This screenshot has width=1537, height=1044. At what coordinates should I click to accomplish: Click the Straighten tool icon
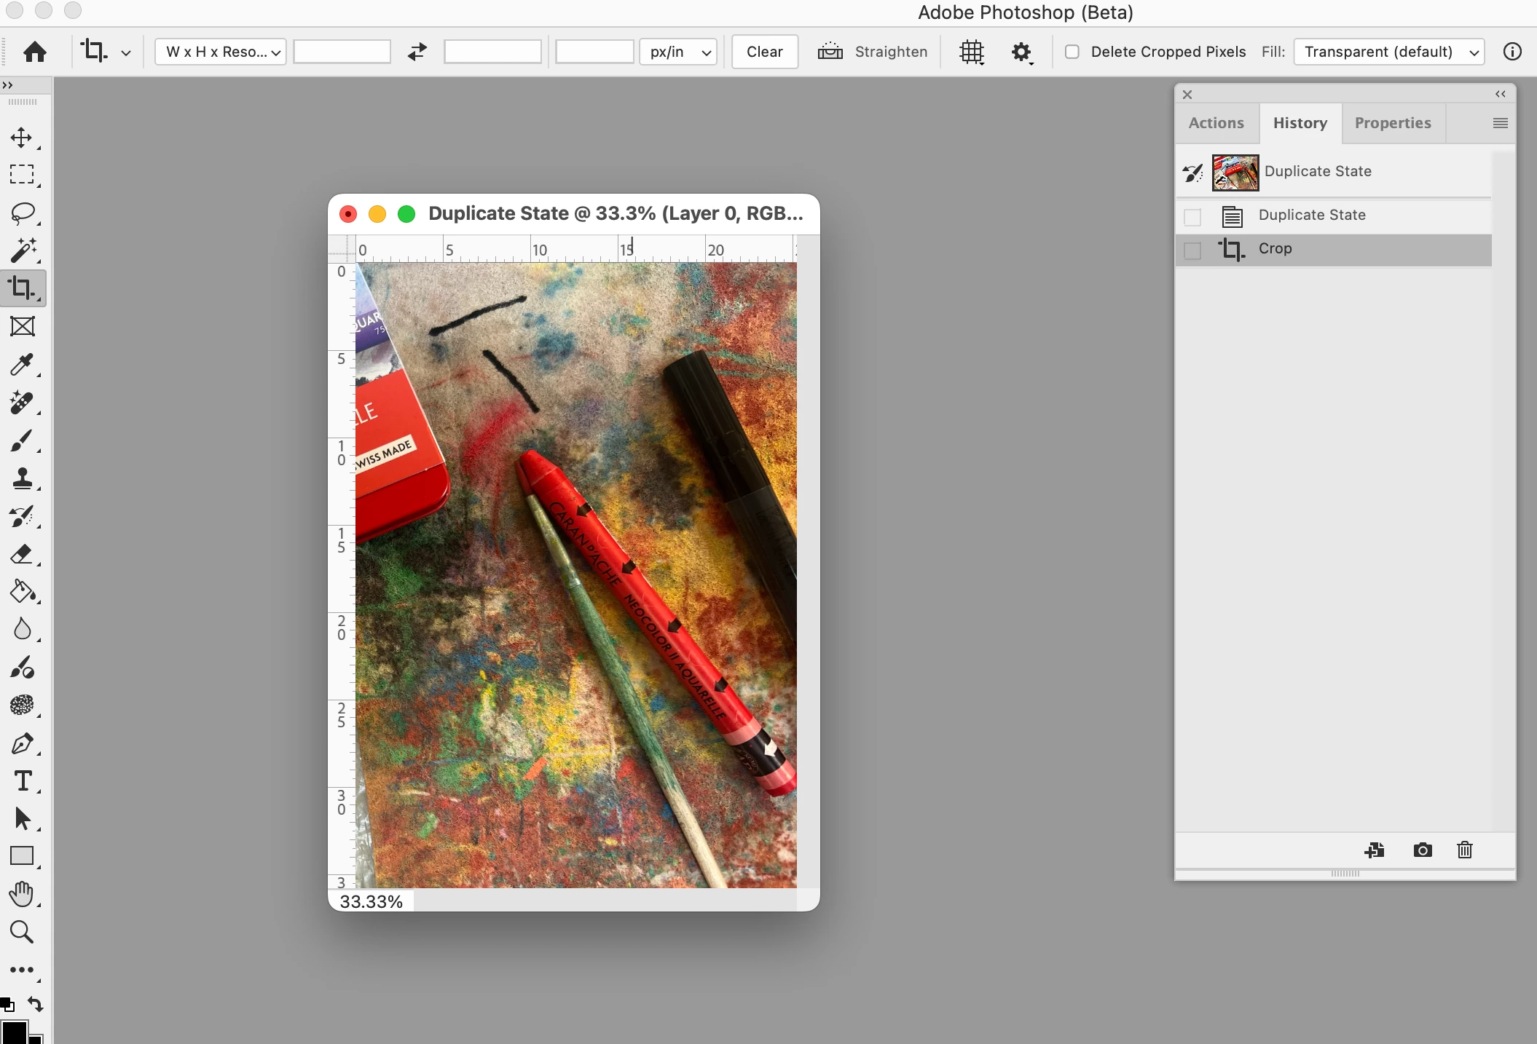(x=830, y=52)
